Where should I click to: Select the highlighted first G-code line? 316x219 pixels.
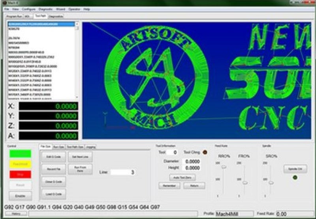41,24
